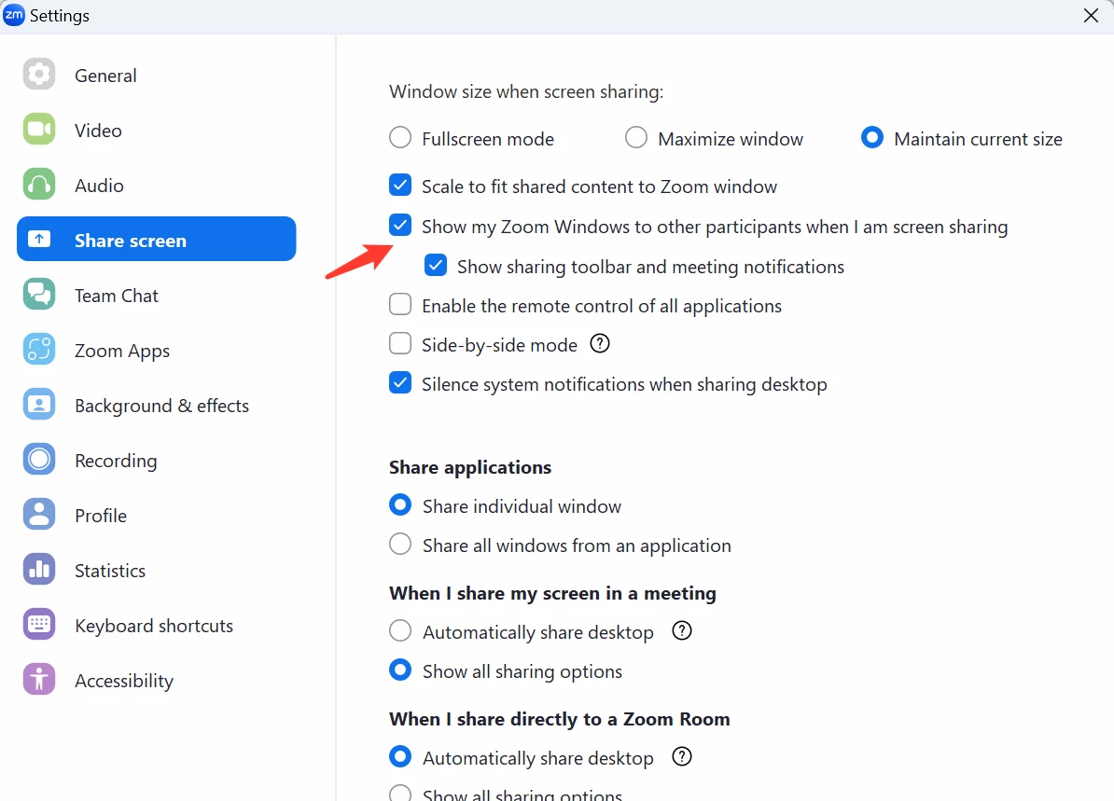Click the Profile avatar icon
Viewport: 1114px width, 801px height.
[x=39, y=515]
